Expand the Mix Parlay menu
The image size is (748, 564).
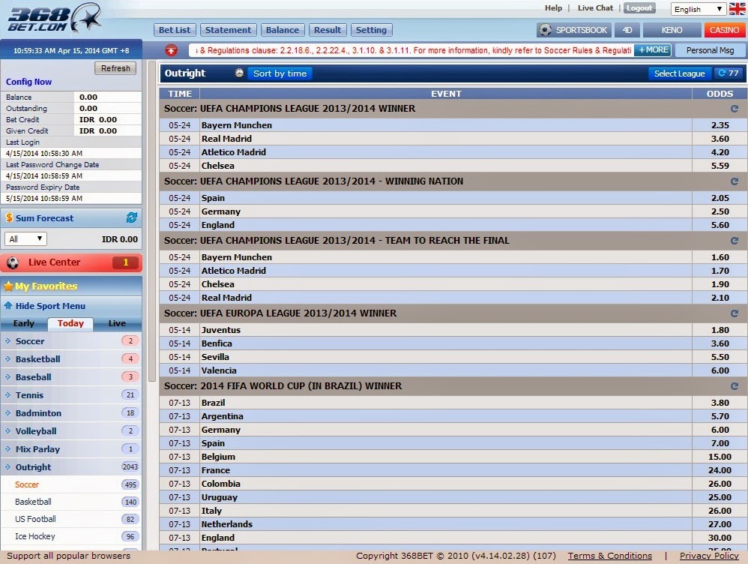coord(71,449)
